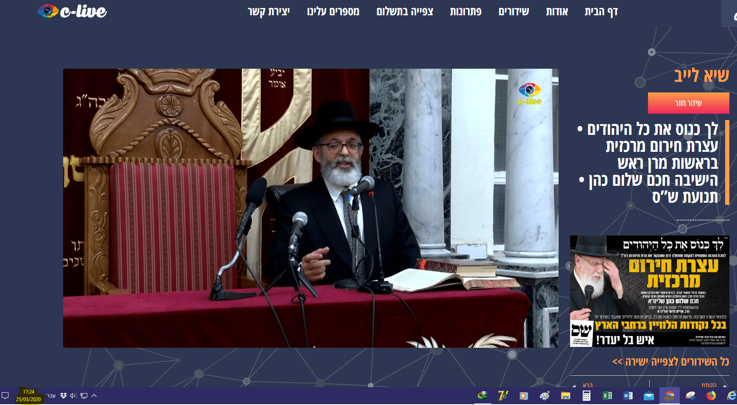The height and width of the screenshot is (405, 737).
Task: Open צפייה בתשלום in the navigation bar
Action: 405,11
